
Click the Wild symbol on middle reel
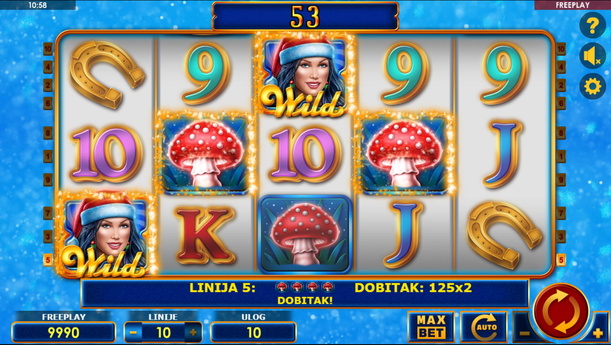tap(305, 75)
